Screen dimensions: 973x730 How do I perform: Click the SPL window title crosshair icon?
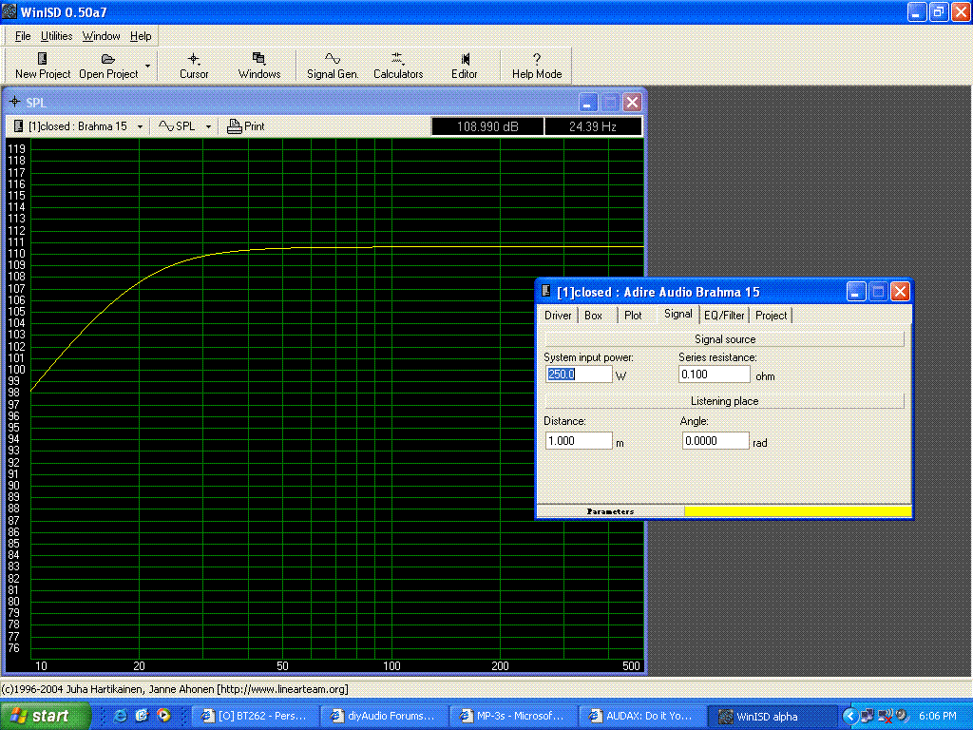click(15, 101)
